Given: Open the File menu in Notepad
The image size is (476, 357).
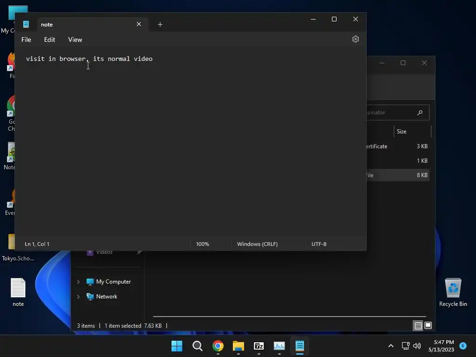Looking at the screenshot, I should [x=26, y=40].
